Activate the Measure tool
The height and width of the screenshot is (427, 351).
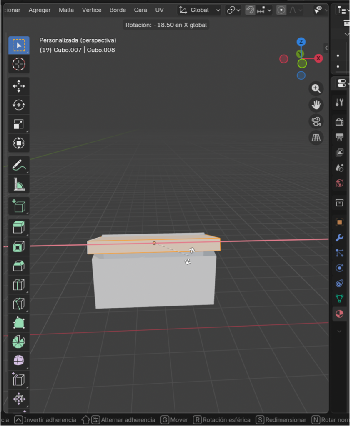19,184
